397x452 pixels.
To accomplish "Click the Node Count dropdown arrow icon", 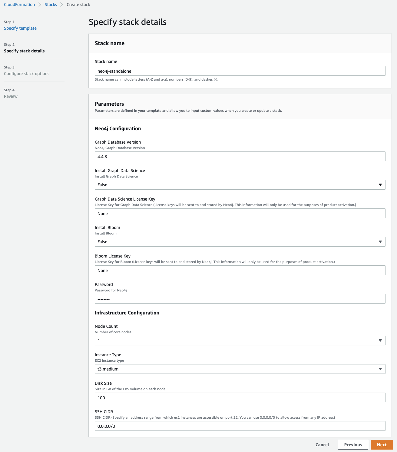I will pyautogui.click(x=381, y=341).
